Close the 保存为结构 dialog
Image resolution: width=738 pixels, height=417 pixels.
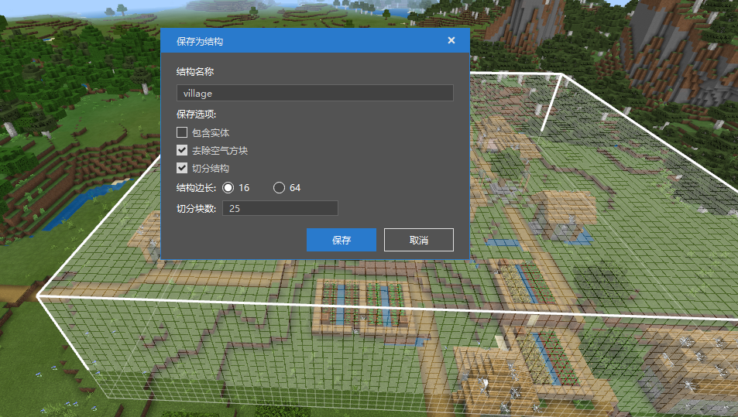coord(451,40)
